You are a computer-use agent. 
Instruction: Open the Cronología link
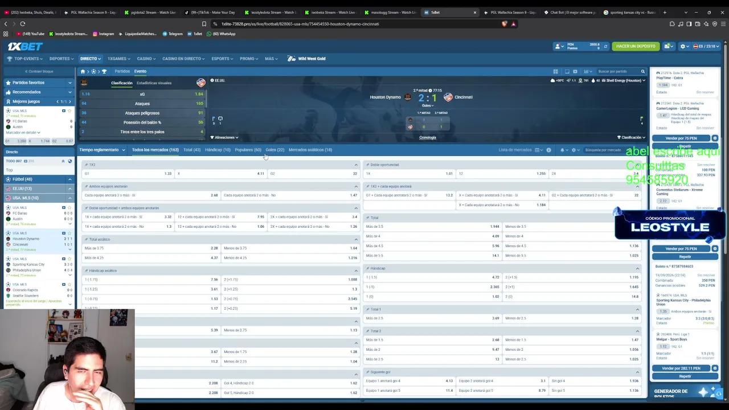[x=428, y=137]
